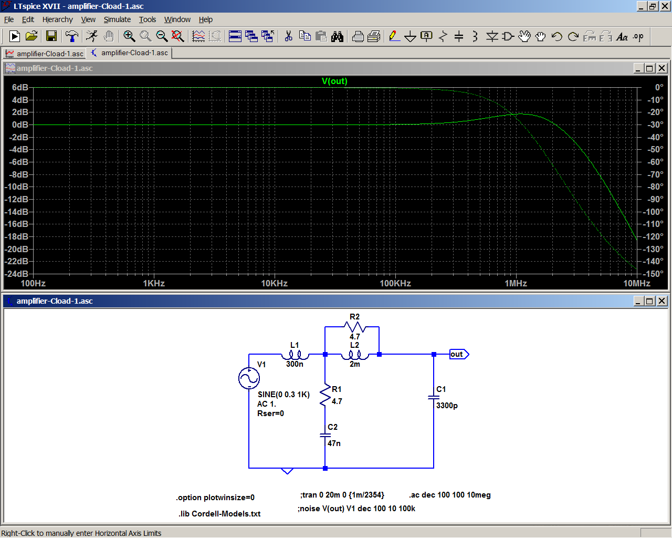The image size is (672, 538).
Task: Click the V(out) trace label
Action: click(x=334, y=81)
